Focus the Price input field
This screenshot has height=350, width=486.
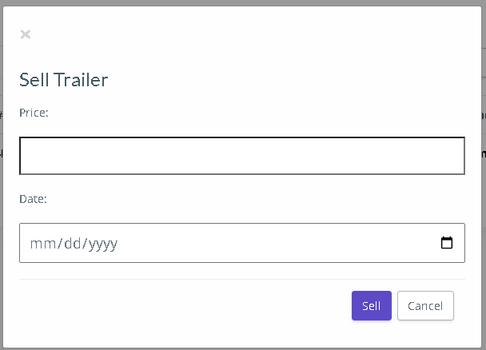pos(242,156)
